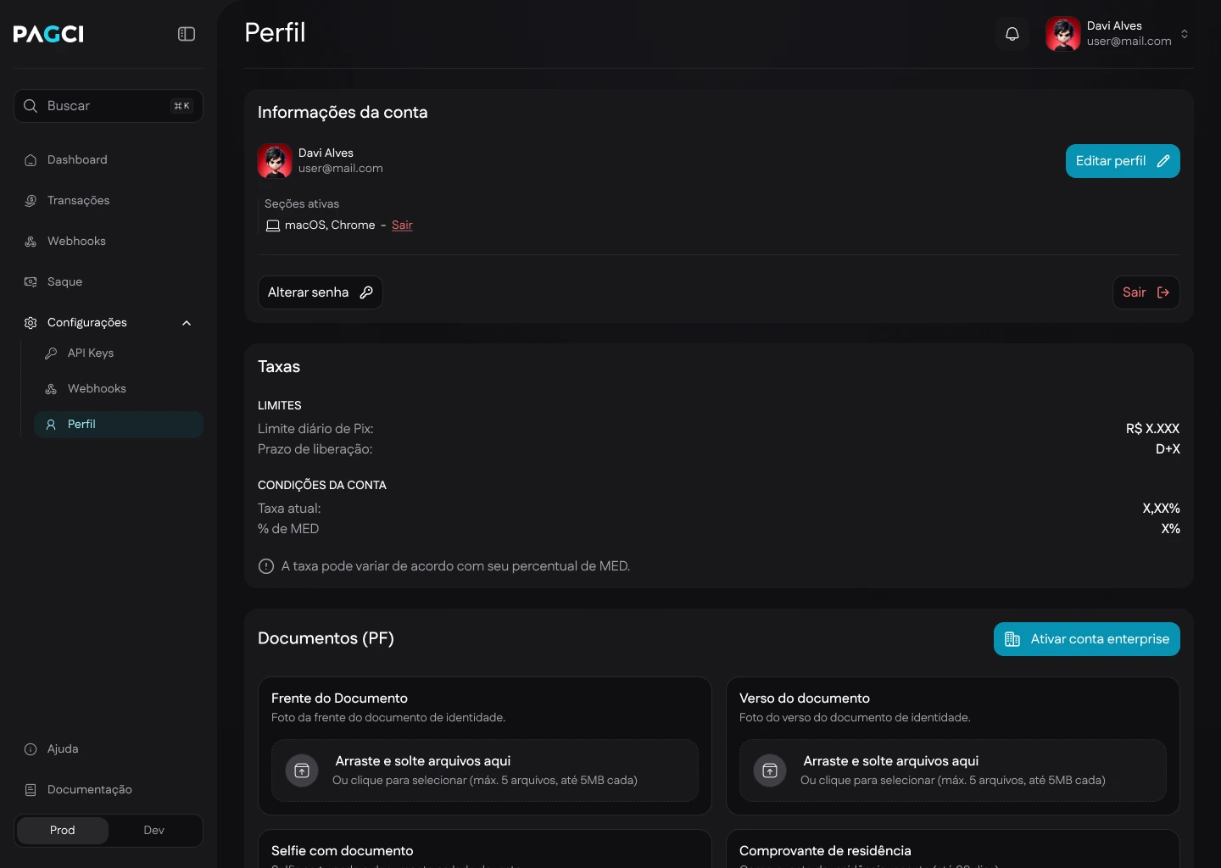Screen dimensions: 1221x868
Task: Click the Configurações gear icon
Action: point(31,323)
